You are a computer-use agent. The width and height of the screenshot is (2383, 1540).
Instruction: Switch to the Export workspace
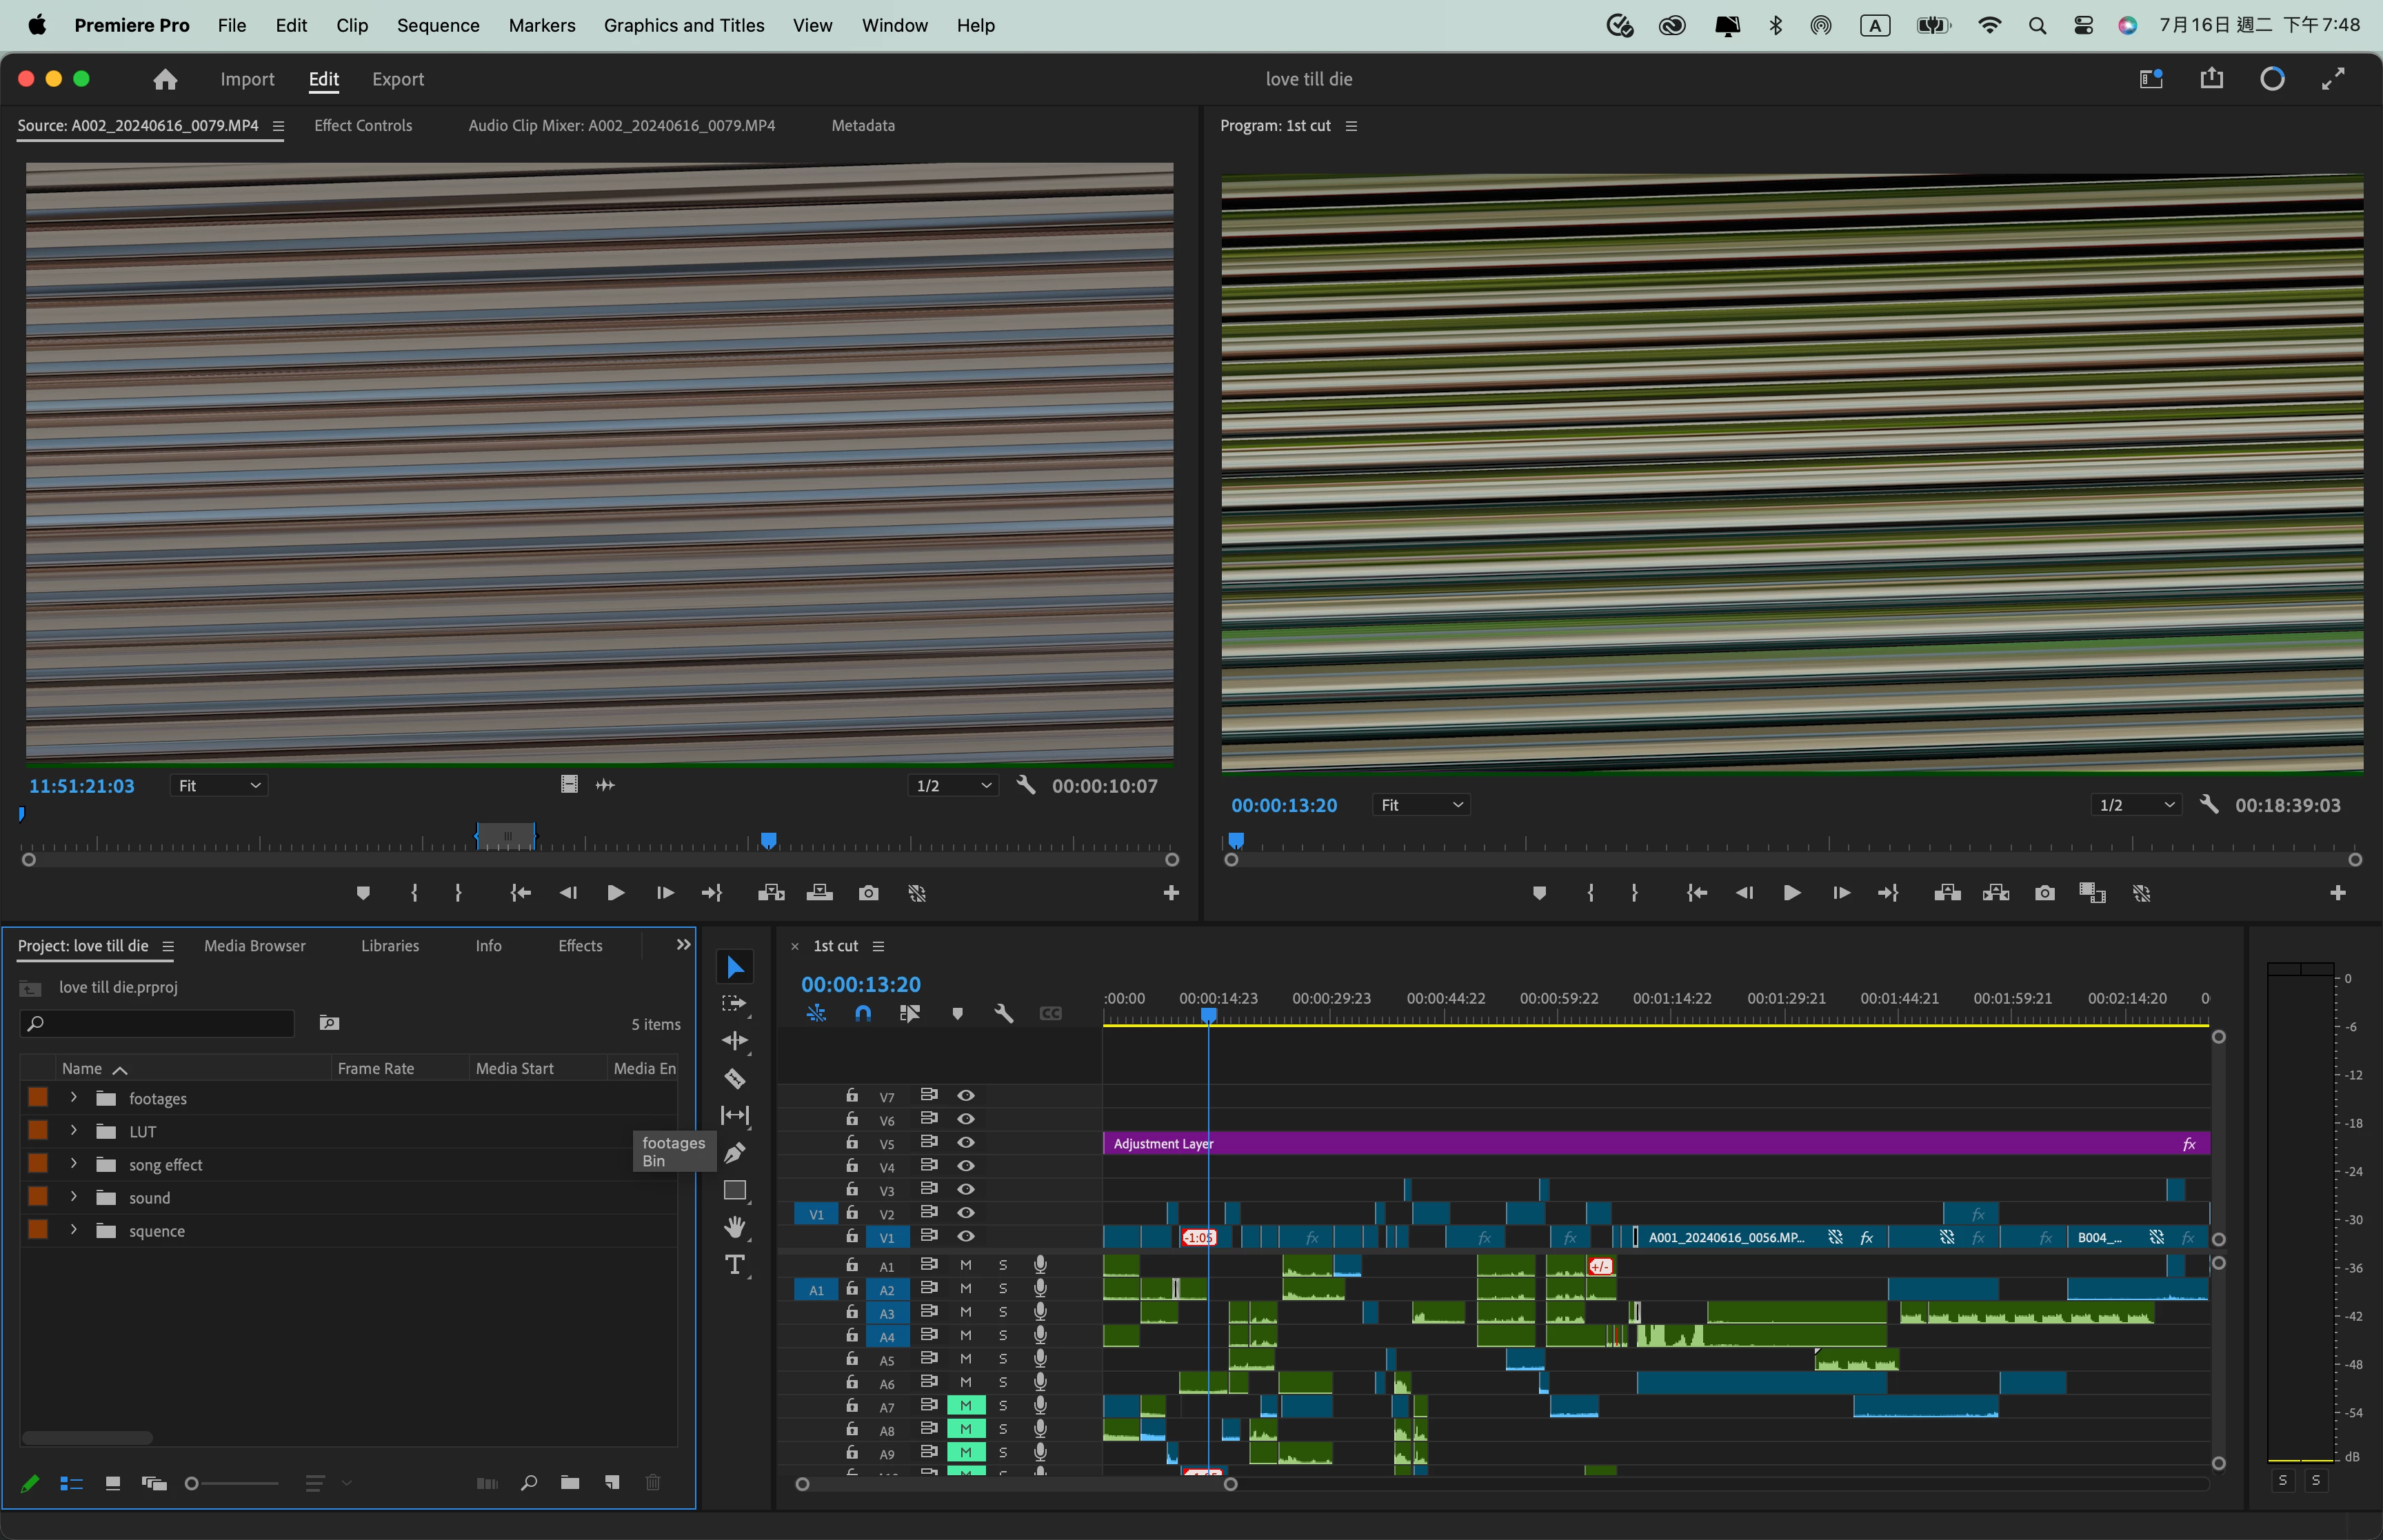(398, 79)
